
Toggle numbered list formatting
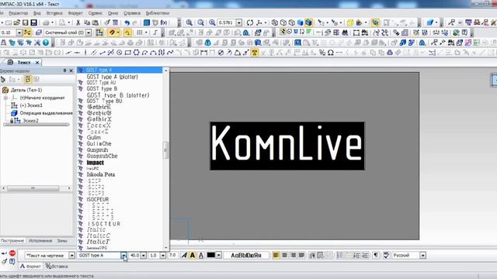point(339,255)
